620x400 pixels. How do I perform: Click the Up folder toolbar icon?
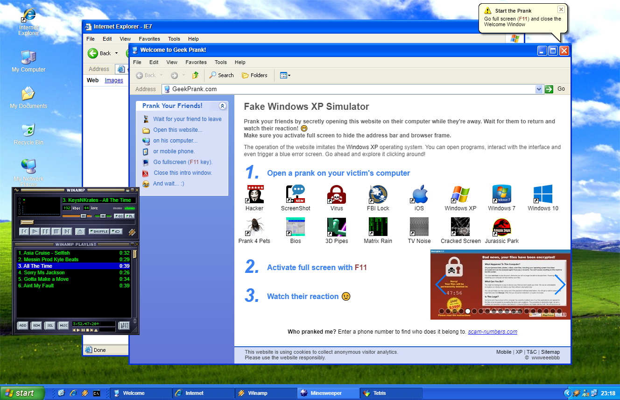(195, 75)
